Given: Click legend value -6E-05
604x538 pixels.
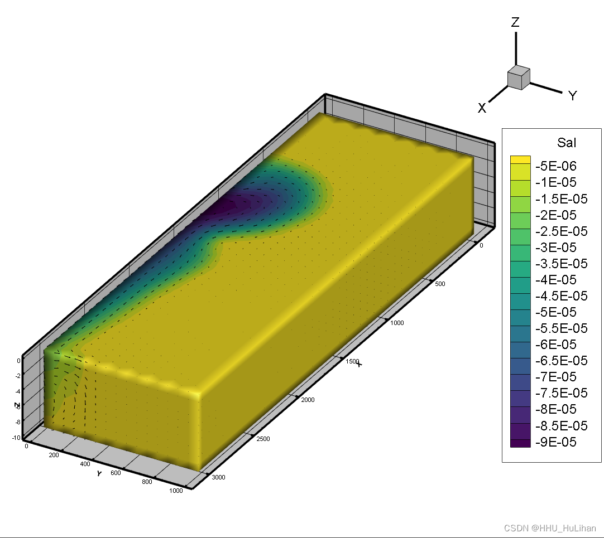Looking at the screenshot, I should pos(556,345).
